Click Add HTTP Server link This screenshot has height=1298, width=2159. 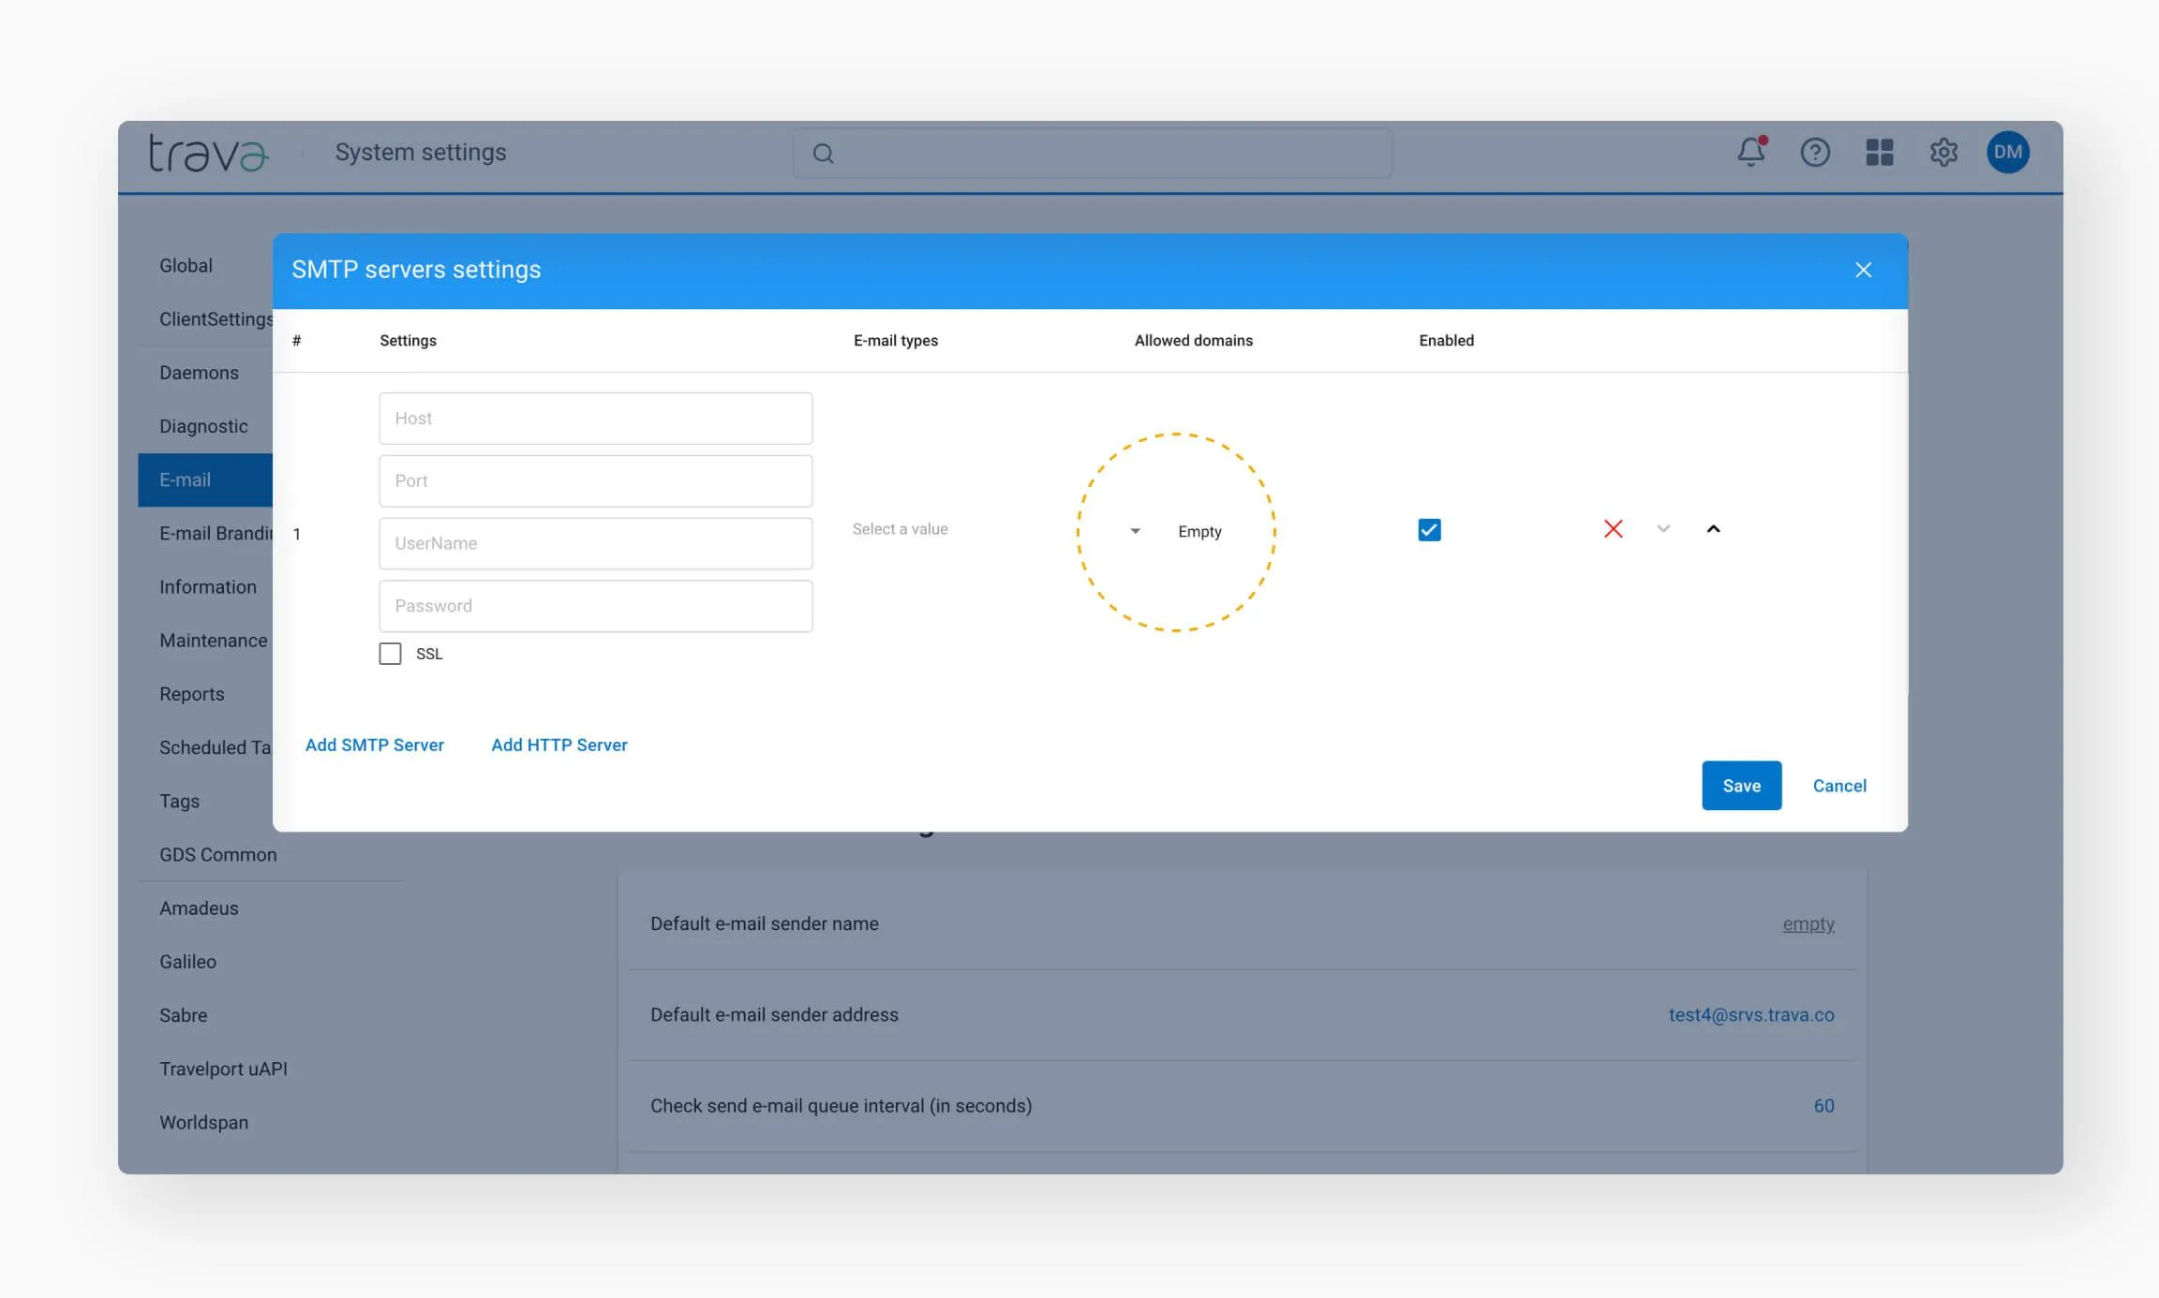click(x=558, y=745)
